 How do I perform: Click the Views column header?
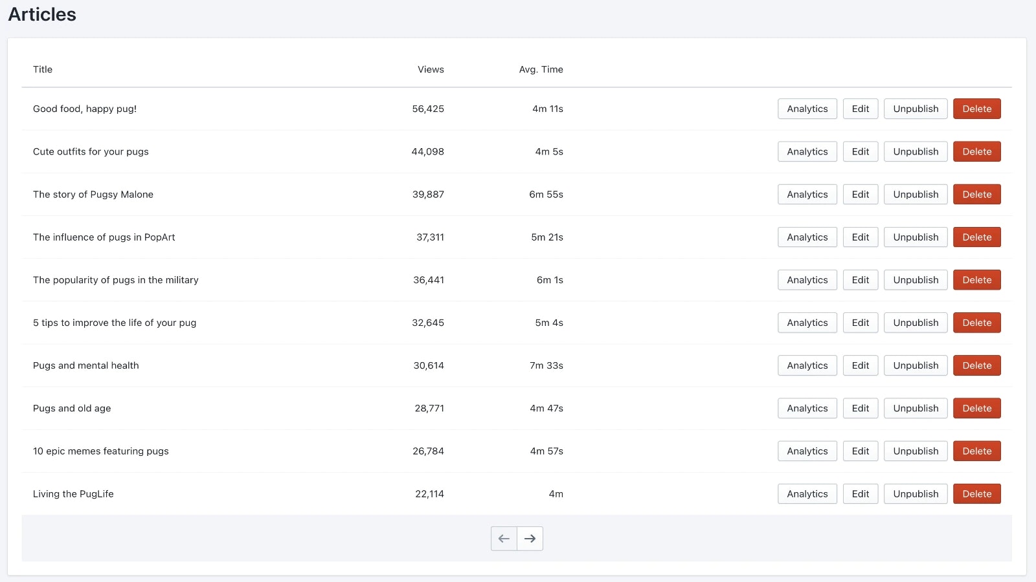click(431, 69)
